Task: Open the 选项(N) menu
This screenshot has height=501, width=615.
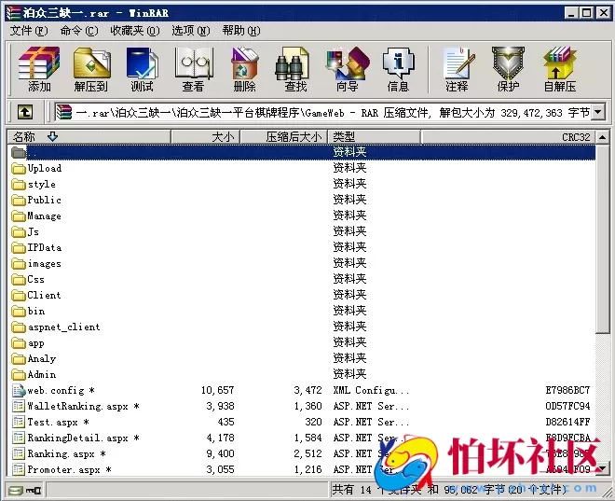Action: 191,31
